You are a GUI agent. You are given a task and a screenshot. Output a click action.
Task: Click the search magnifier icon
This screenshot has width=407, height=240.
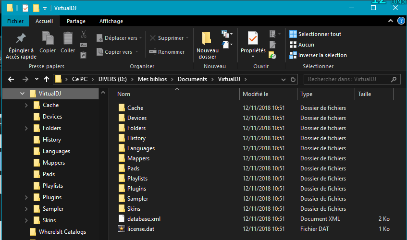pos(394,79)
